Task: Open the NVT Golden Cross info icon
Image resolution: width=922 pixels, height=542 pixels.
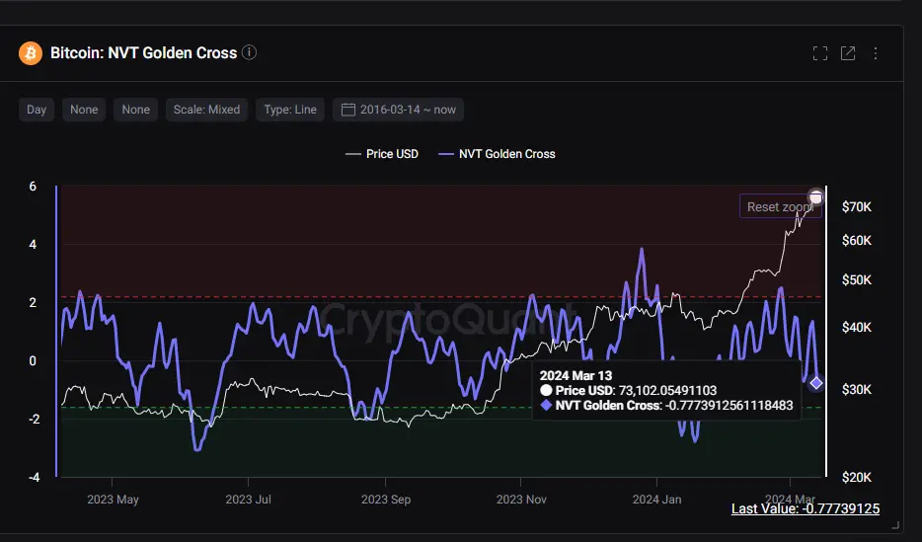Action: tap(250, 52)
